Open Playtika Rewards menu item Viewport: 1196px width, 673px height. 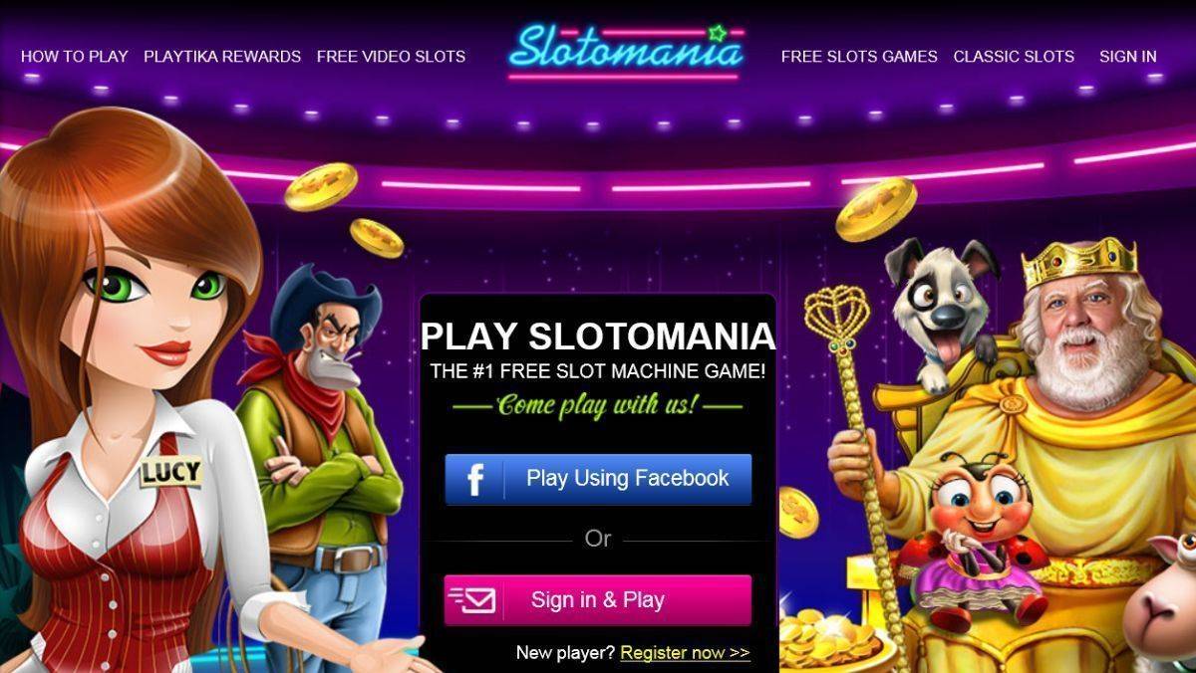tap(222, 57)
